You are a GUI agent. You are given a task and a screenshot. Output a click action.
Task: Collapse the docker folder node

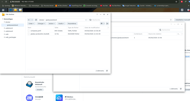click(x=4, y=22)
